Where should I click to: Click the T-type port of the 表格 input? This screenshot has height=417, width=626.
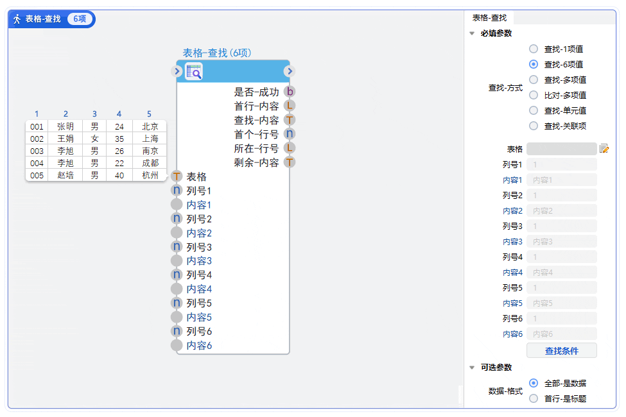177,175
